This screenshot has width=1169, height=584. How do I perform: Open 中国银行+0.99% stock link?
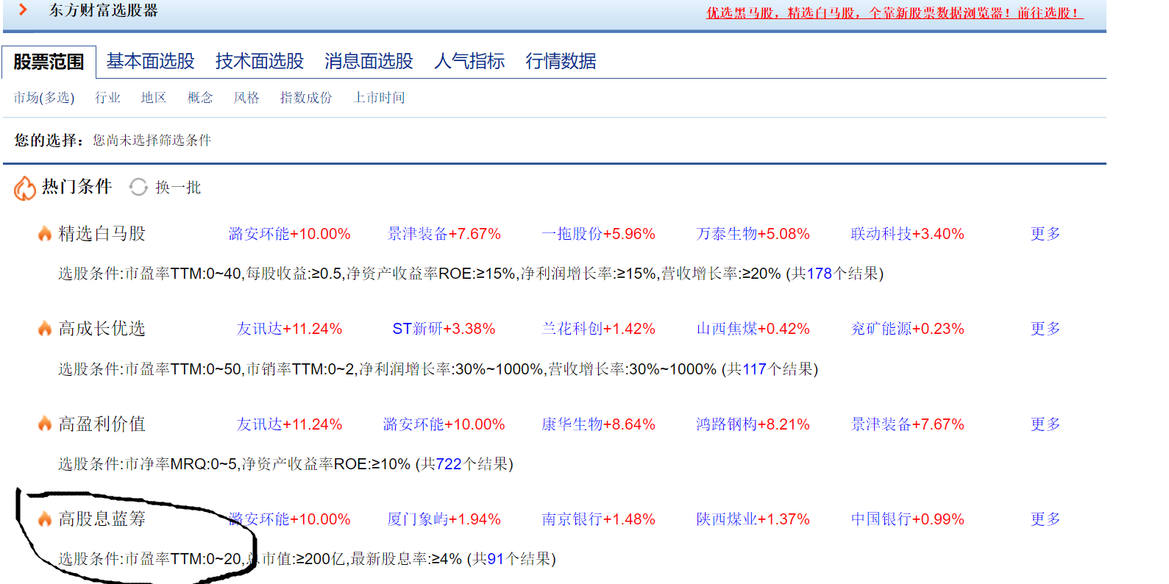[x=907, y=519]
